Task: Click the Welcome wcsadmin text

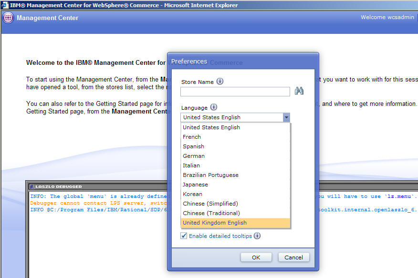Action: pos(387,17)
